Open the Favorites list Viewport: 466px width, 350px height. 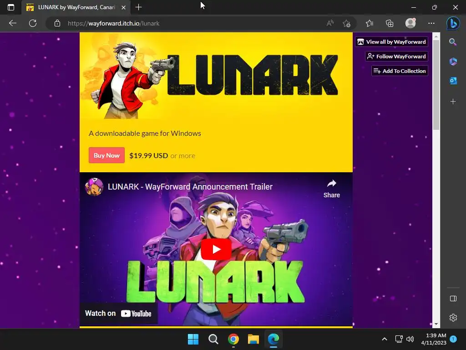coord(370,23)
